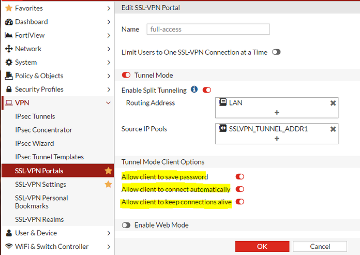360x255 pixels.
Task: Click System label in sidebar
Action: pos(26,62)
